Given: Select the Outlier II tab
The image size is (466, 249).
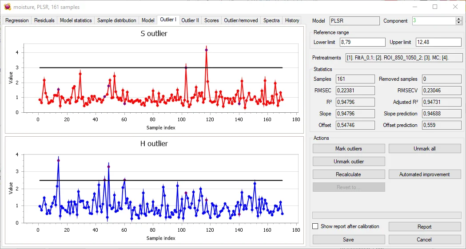Looking at the screenshot, I should pos(190,20).
